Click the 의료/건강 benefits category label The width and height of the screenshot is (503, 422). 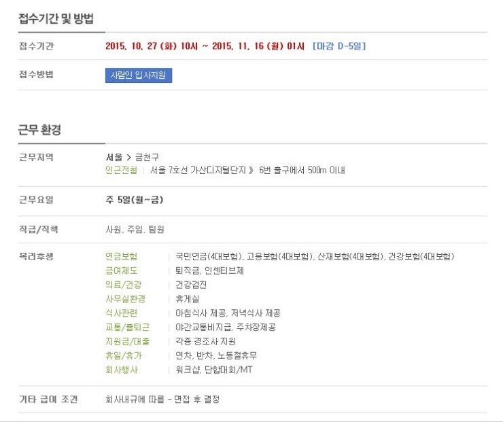[124, 285]
